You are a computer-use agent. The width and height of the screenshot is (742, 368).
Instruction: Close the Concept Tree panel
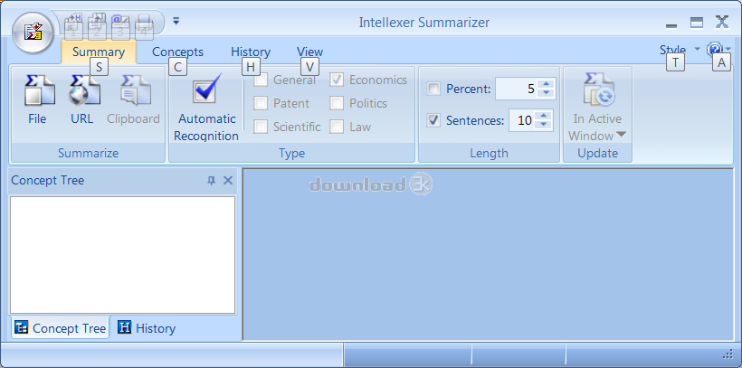228,180
